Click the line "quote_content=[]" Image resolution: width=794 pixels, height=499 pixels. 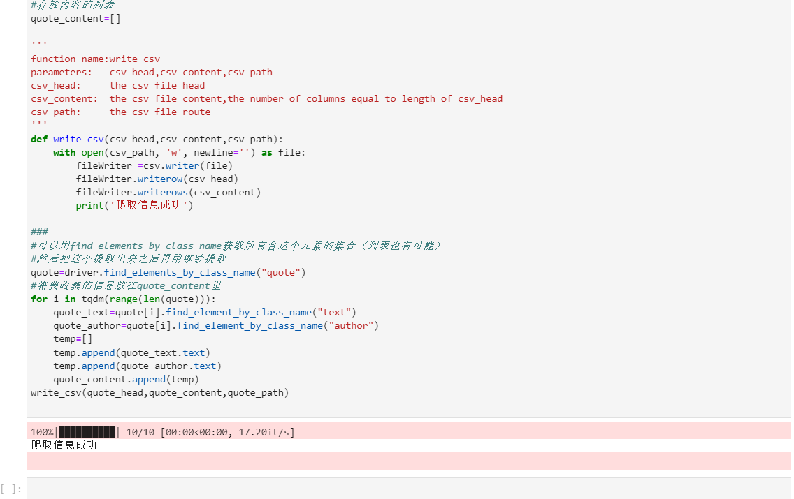[75, 19]
